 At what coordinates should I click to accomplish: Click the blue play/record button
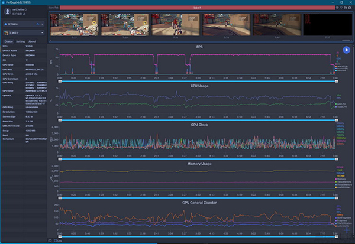point(346,50)
